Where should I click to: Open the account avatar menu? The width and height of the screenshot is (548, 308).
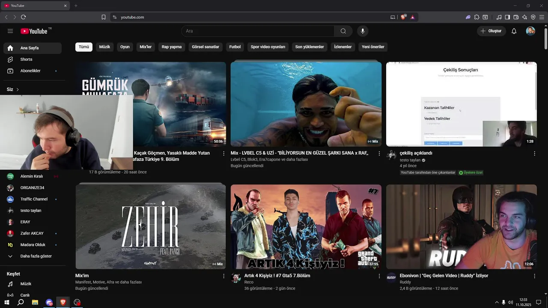point(530,31)
